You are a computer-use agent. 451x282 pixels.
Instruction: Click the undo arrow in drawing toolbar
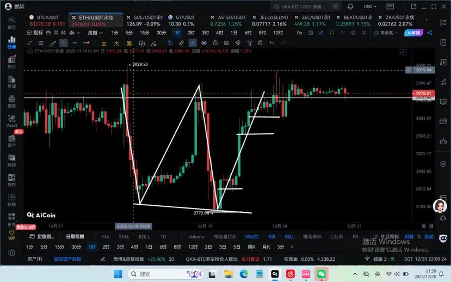272,43
